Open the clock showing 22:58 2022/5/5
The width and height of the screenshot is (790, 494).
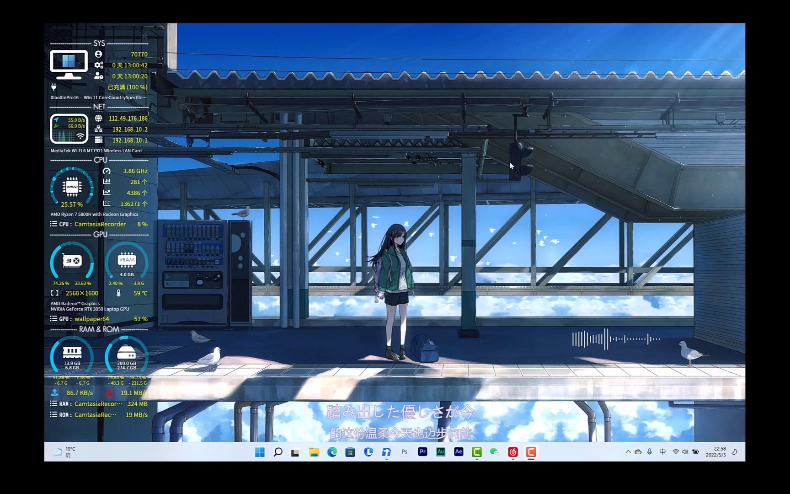715,452
